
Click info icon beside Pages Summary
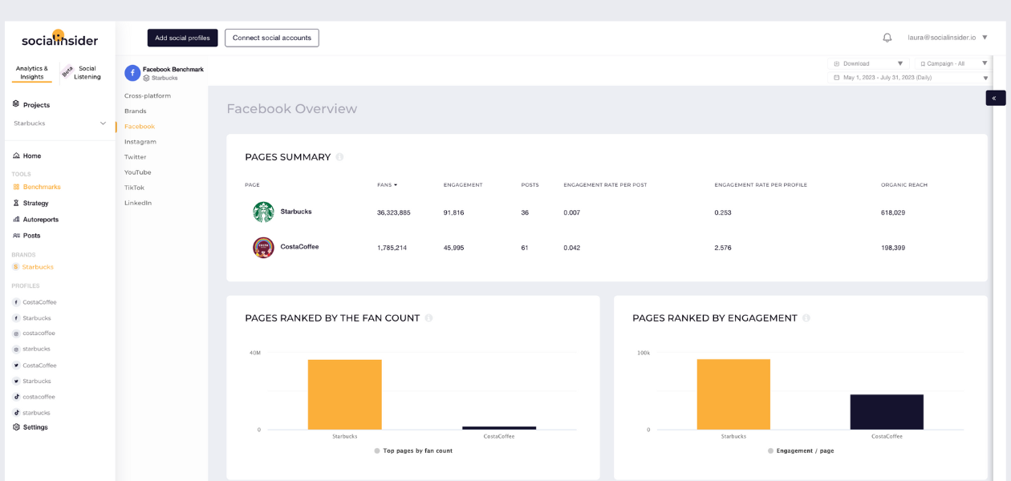(x=339, y=157)
